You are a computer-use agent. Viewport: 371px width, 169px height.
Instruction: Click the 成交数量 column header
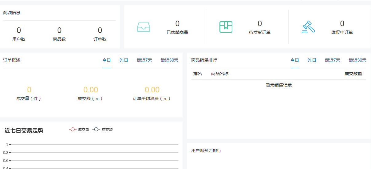click(x=353, y=74)
